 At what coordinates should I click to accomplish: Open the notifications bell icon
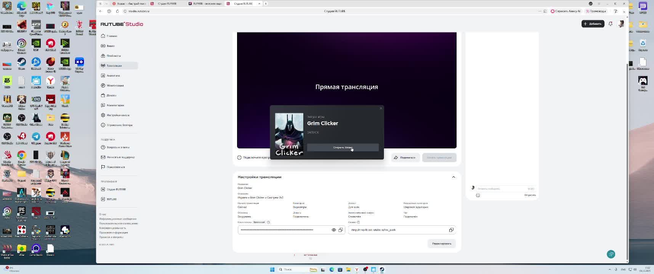[611, 24]
